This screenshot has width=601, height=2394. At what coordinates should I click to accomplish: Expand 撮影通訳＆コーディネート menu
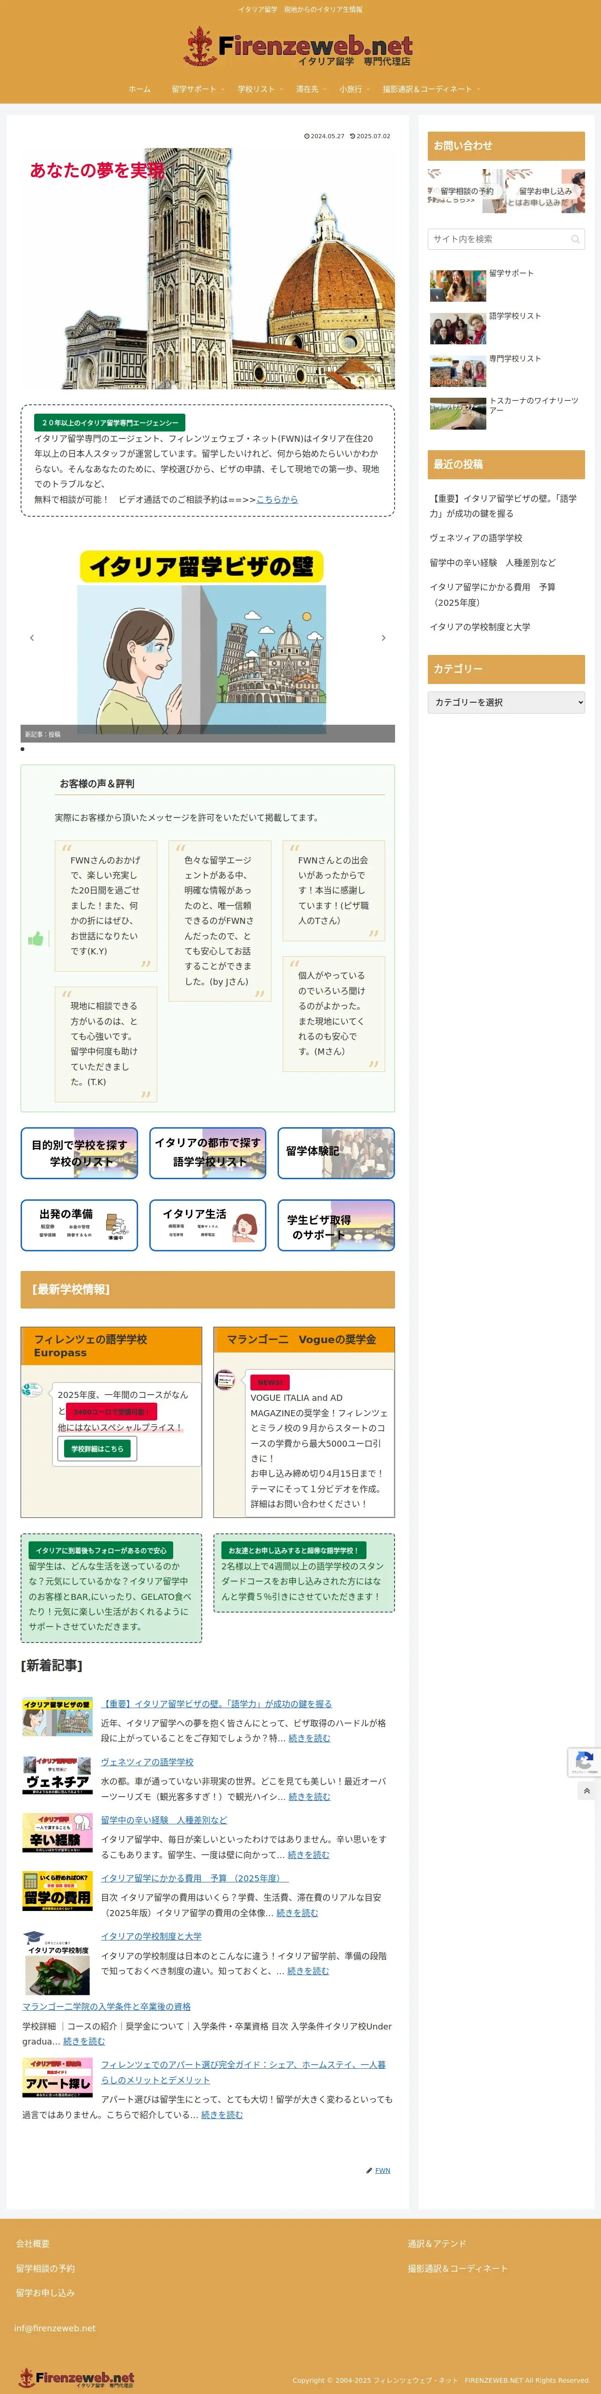point(430,89)
